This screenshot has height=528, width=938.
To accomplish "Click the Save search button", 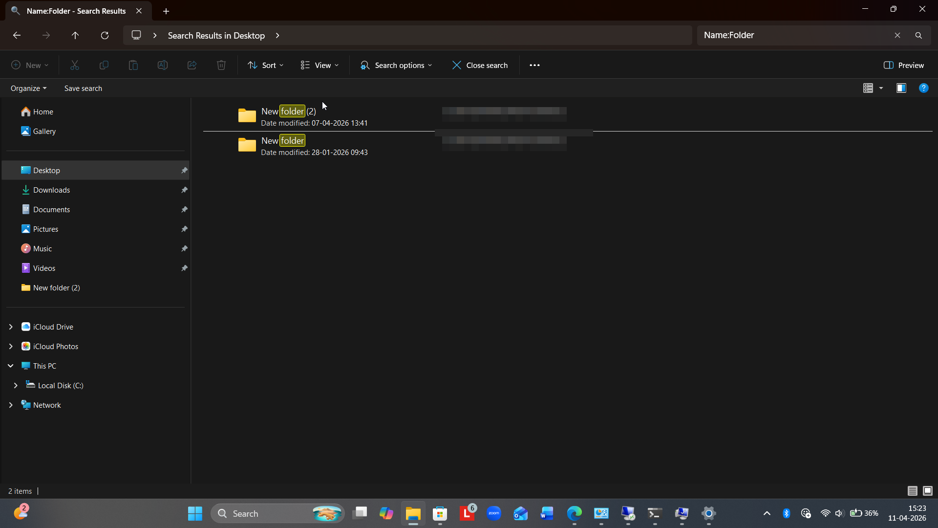I will coord(83,88).
